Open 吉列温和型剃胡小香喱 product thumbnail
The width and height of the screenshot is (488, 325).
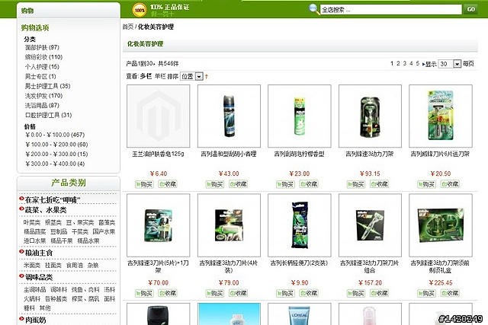229,116
